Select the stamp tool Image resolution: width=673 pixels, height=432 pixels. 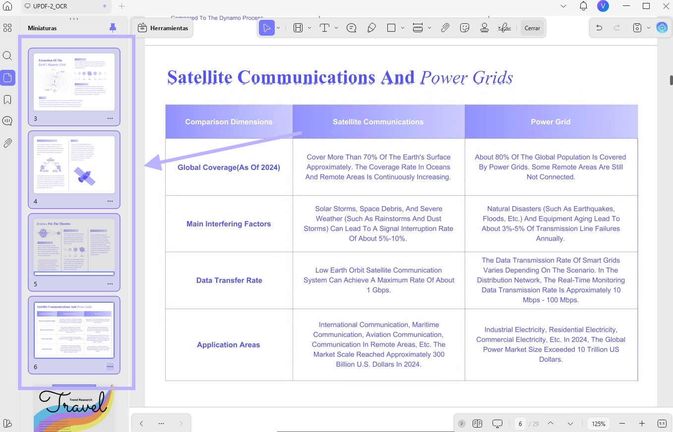point(485,28)
